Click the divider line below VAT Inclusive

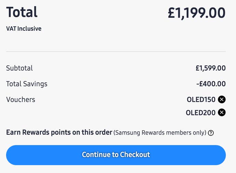tap(116, 52)
